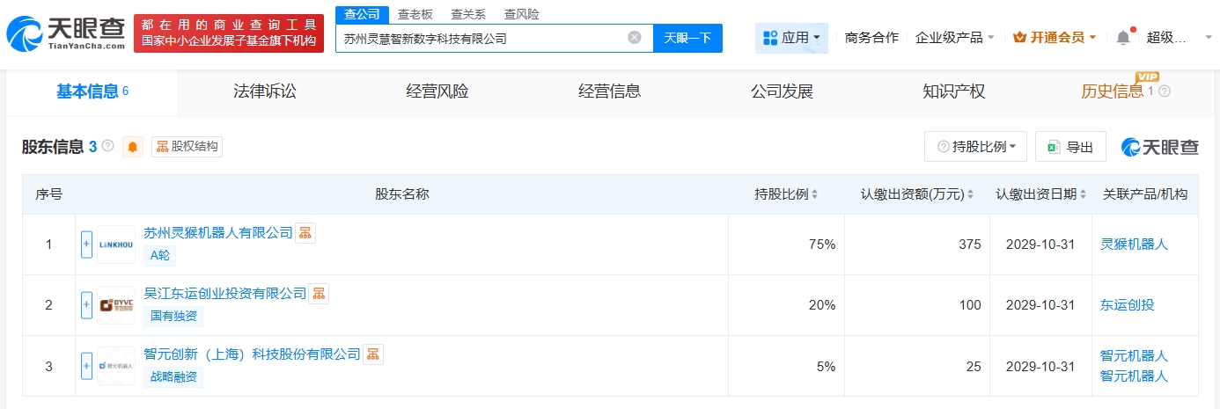Screen dimensions: 1220x409
Task: Switch to the 法律诉讼 tab
Action: click(x=264, y=91)
